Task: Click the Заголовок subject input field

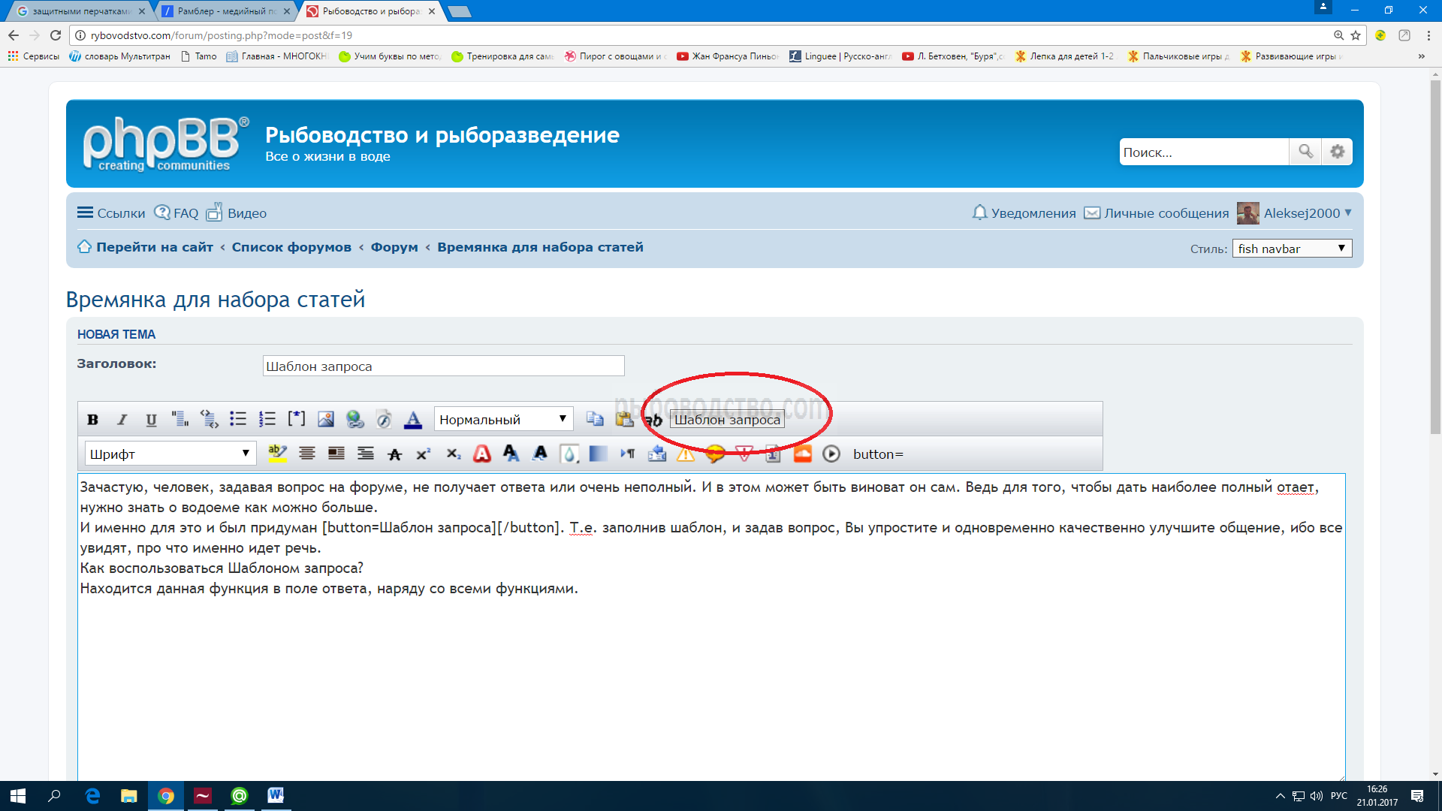Action: pos(443,366)
